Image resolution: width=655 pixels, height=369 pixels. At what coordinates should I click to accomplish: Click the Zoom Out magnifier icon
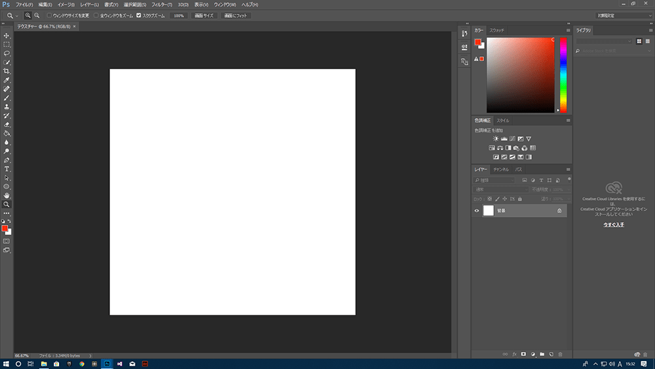(x=37, y=15)
